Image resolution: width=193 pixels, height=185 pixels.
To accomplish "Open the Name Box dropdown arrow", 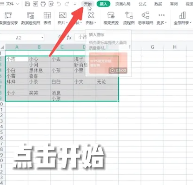I will pyautogui.click(x=42, y=38).
